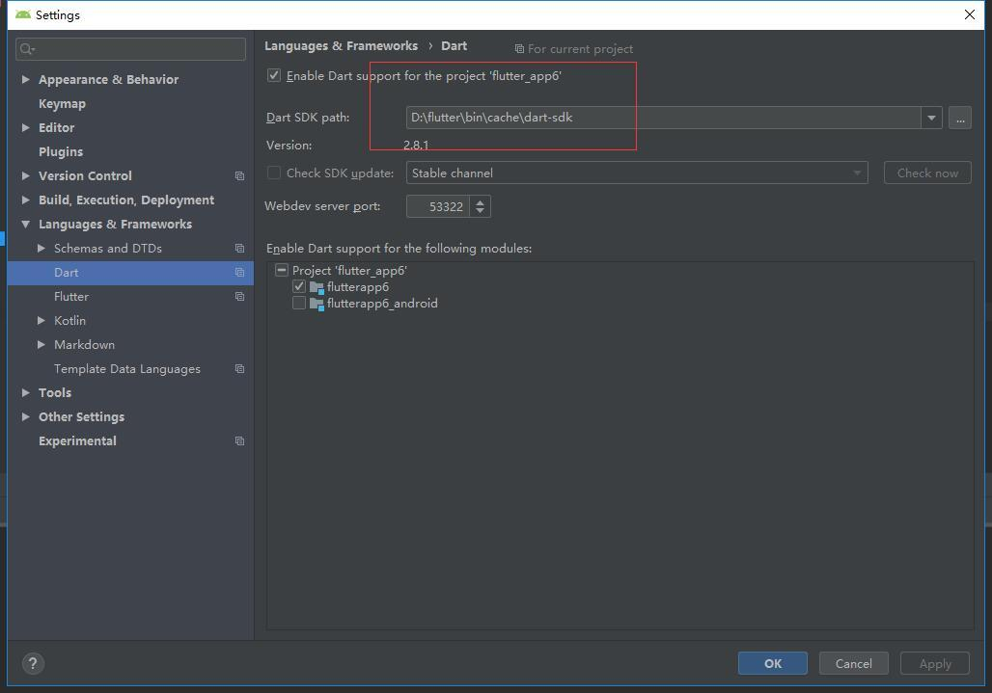The height and width of the screenshot is (693, 992).
Task: Click the version value 2.8.1
Action: click(x=416, y=146)
